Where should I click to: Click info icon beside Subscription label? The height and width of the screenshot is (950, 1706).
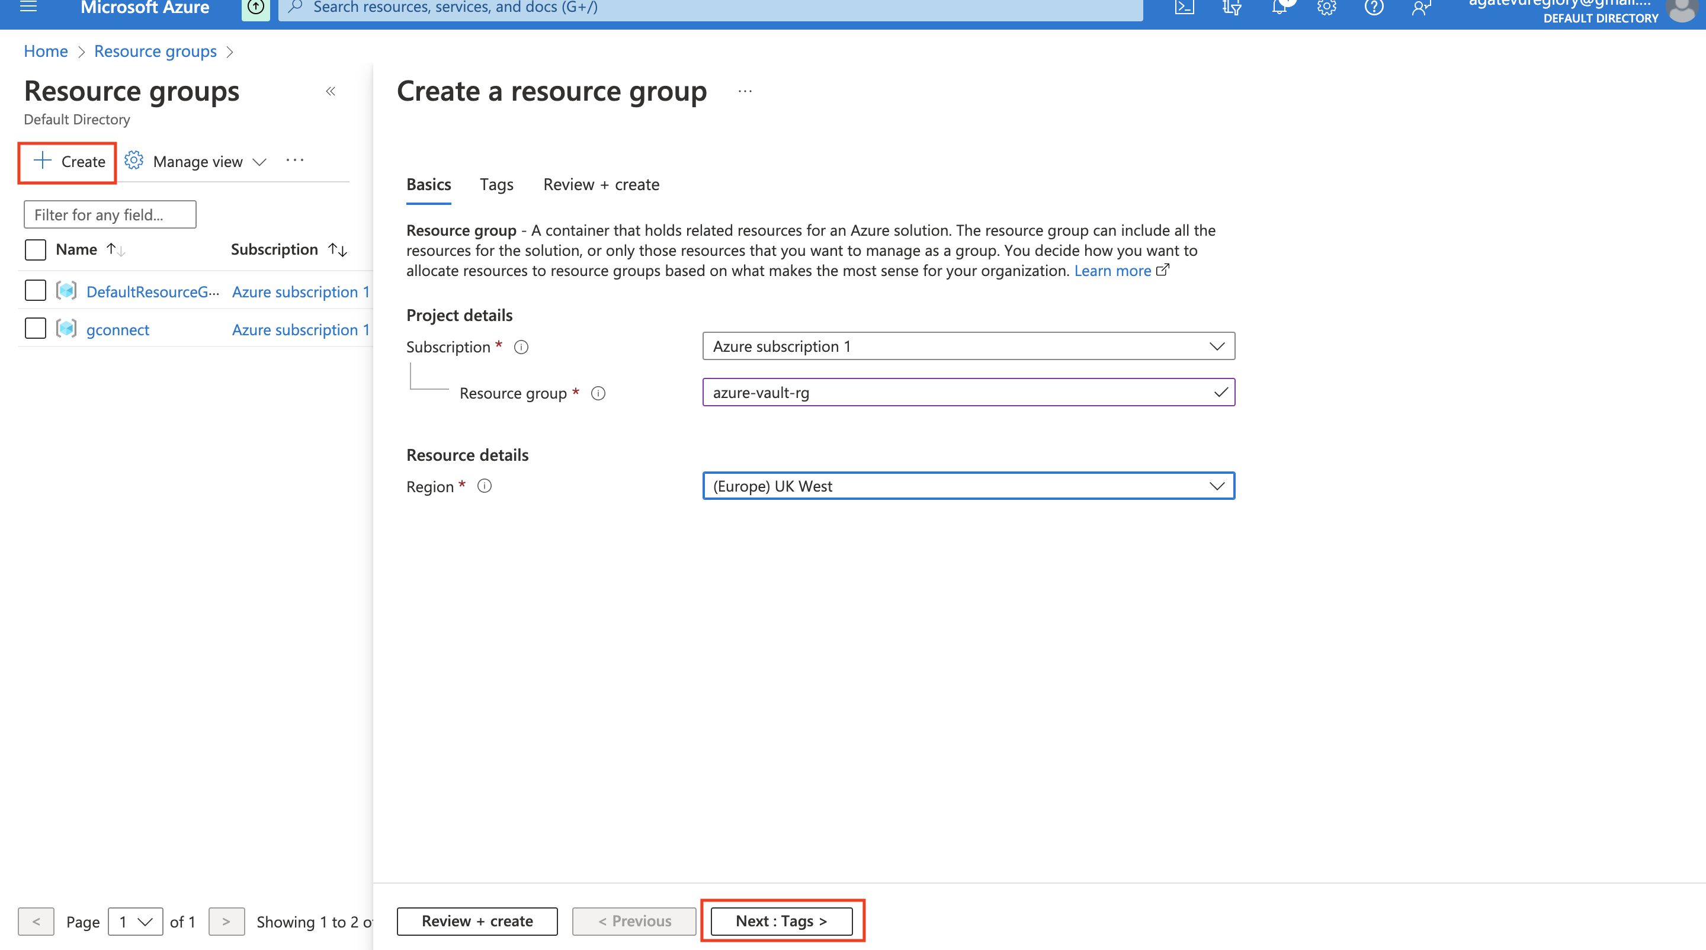(521, 347)
